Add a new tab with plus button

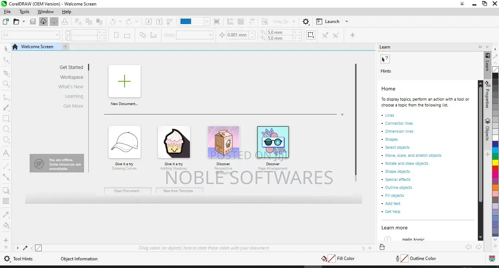click(x=65, y=47)
